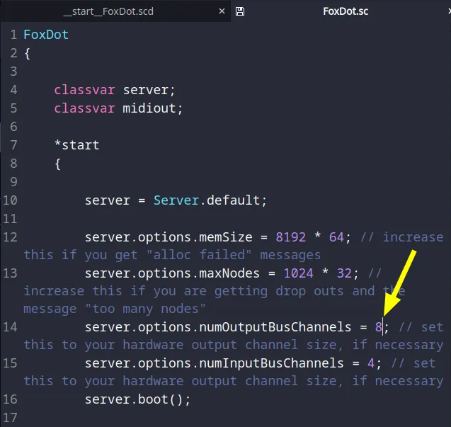Screen dimensions: 451x427
Task: Click 'numOutputBusChannels' on line 14
Action: click(x=275, y=327)
